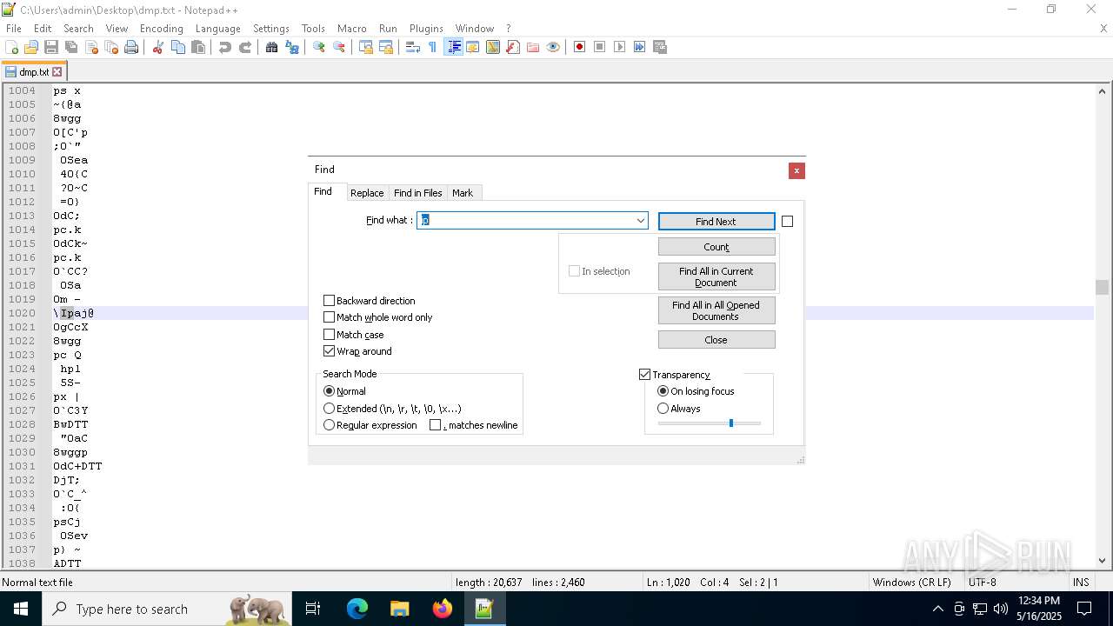Expand the Find what history dropdown
The width and height of the screenshot is (1113, 626).
pos(641,221)
